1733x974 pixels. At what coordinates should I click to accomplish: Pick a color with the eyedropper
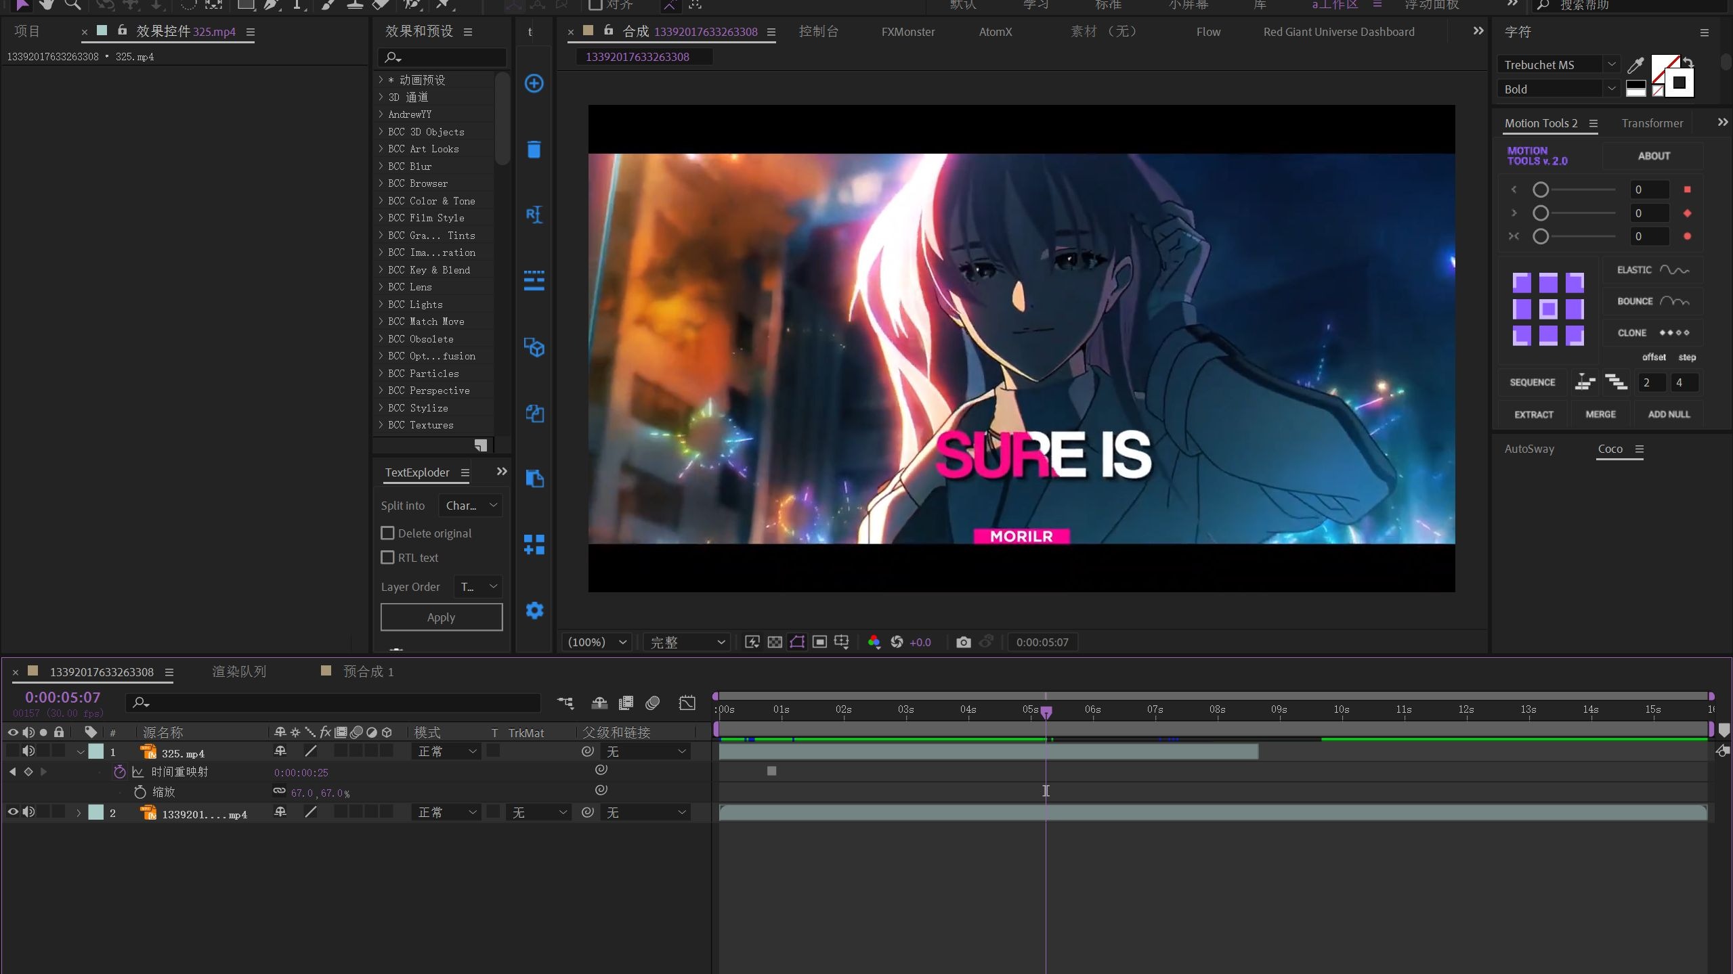click(x=1635, y=65)
